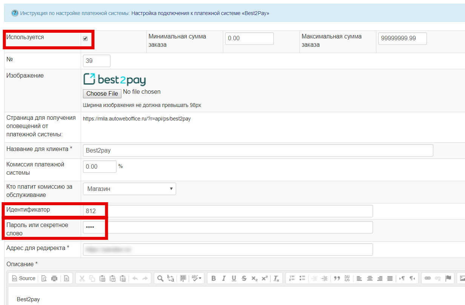465x305 pixels.
Task: Click the Название для клиента field
Action: click(x=258, y=150)
